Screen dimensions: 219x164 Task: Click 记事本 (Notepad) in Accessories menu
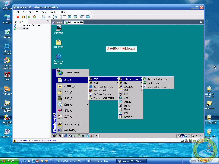[131, 102]
